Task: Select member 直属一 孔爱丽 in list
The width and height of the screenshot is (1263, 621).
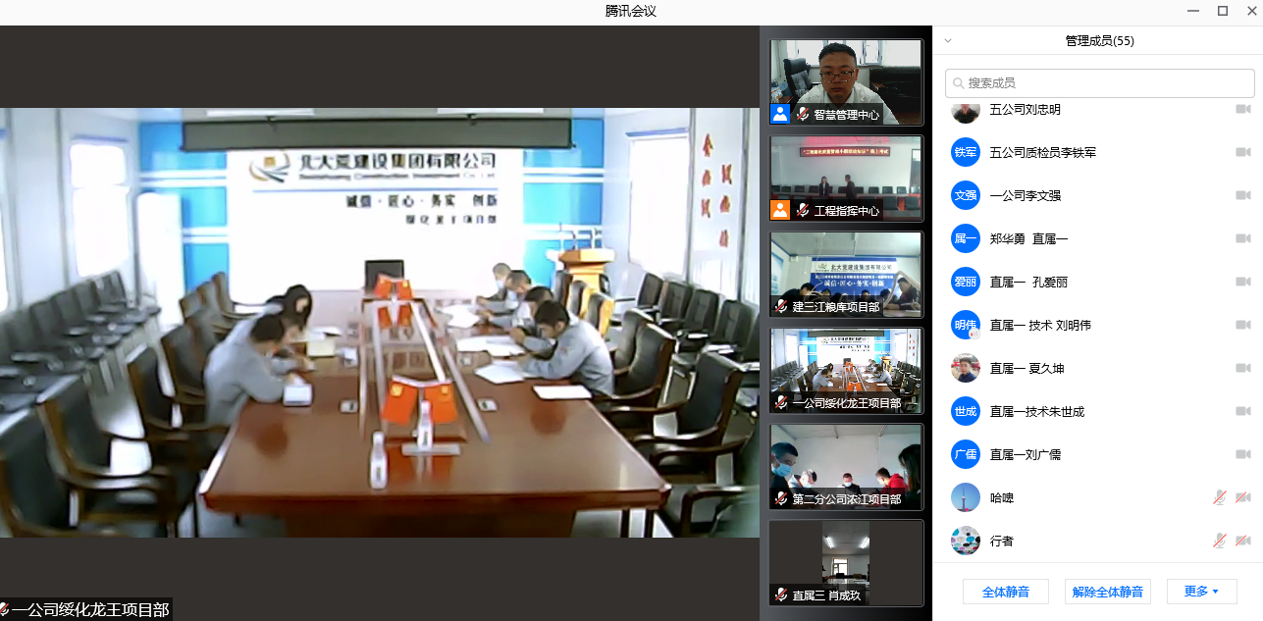Action: [x=1027, y=282]
